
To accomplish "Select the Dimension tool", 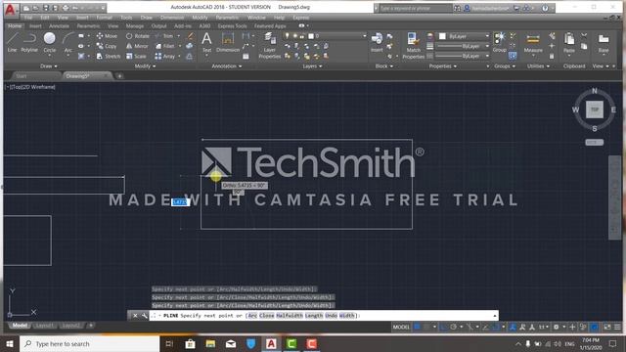I will (228, 42).
